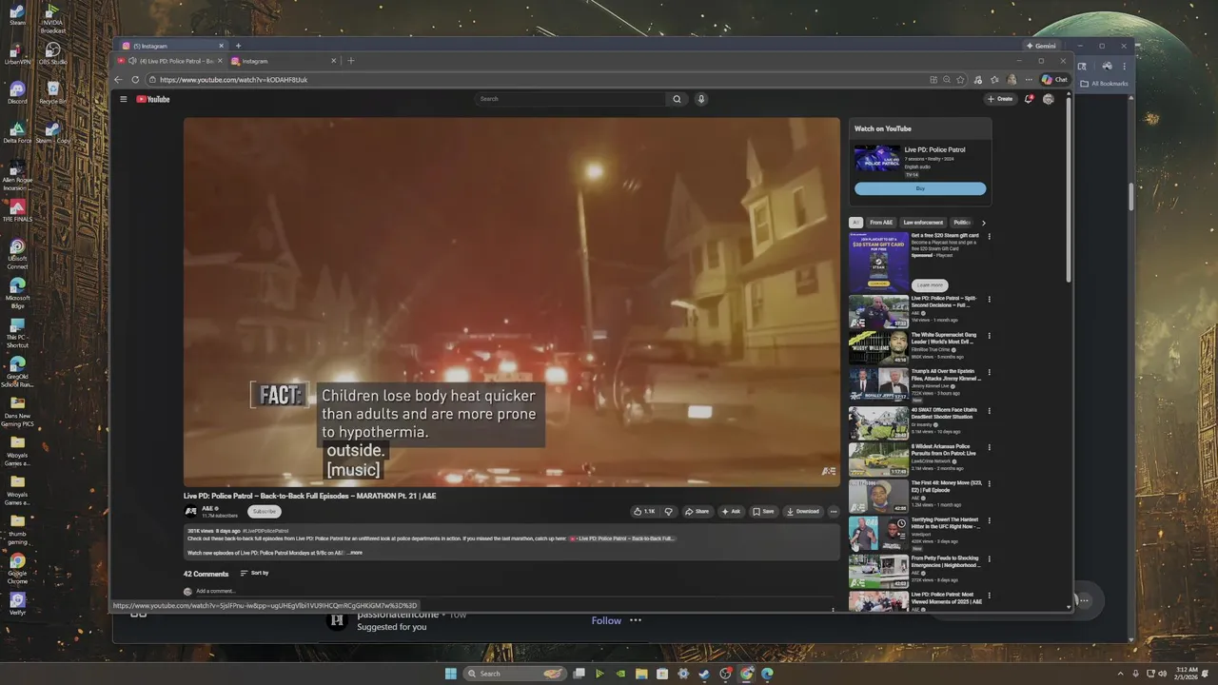Open the 40 SWAT Officers video title
Viewport: 1218px width, 685px height.
[946, 413]
